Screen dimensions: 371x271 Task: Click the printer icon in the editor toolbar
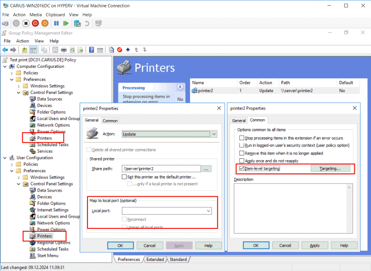[x=64, y=50]
